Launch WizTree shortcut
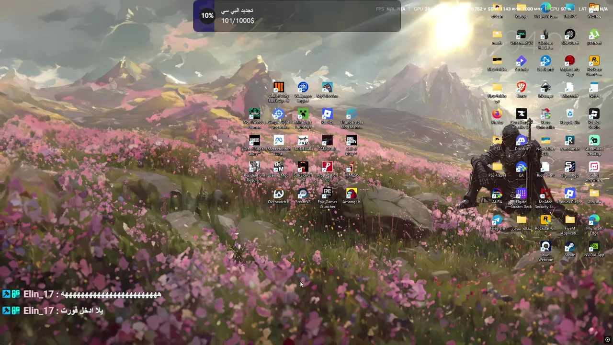613x345 pixels. [x=594, y=8]
